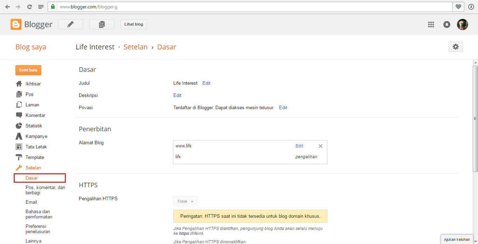Edit the Judul Life Interest title
This screenshot has height=244, width=478.
click(206, 83)
